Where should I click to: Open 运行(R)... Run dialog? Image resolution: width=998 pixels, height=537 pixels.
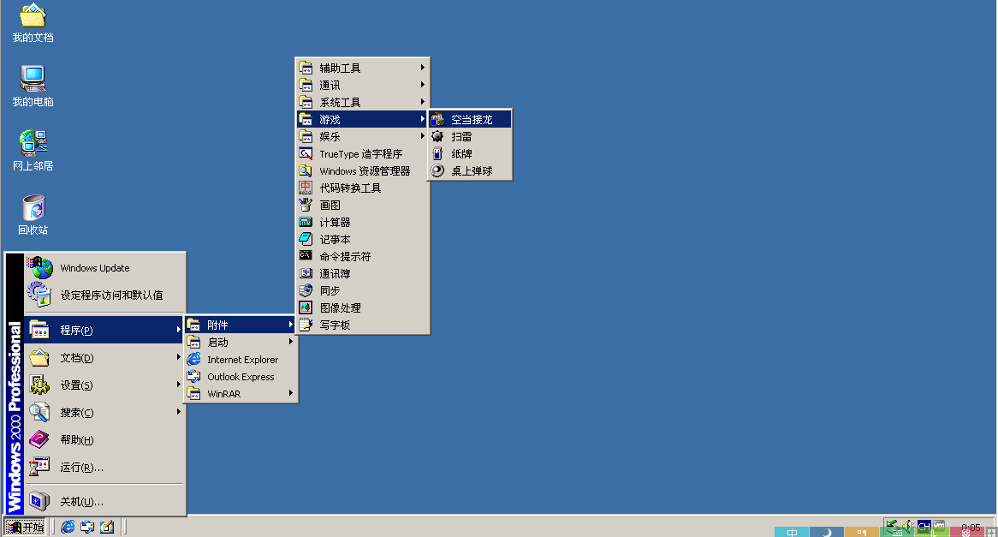click(104, 468)
